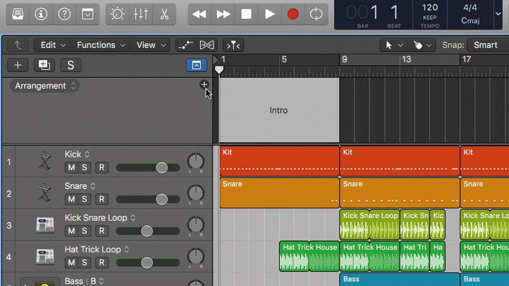Viewport: 509px width, 286px height.
Task: Adjust the Kick Snare Loop volume slider
Action: pyautogui.click(x=147, y=231)
